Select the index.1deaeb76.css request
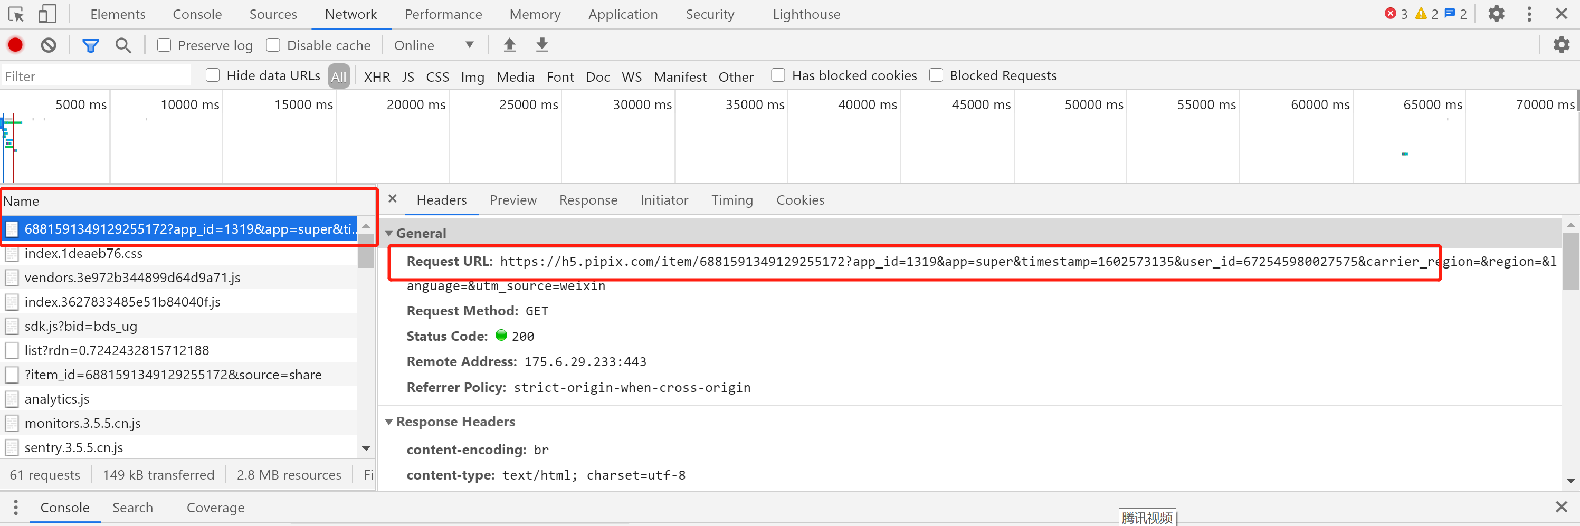Image resolution: width=1580 pixels, height=526 pixels. (x=179, y=253)
